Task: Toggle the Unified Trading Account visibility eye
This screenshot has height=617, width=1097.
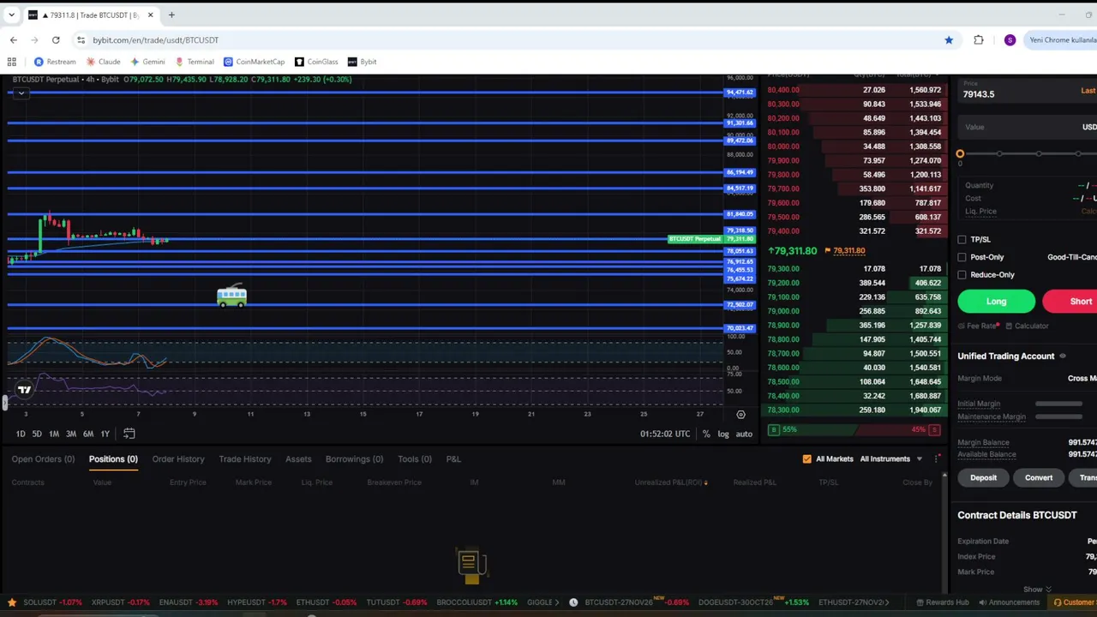Action: [x=1063, y=356]
